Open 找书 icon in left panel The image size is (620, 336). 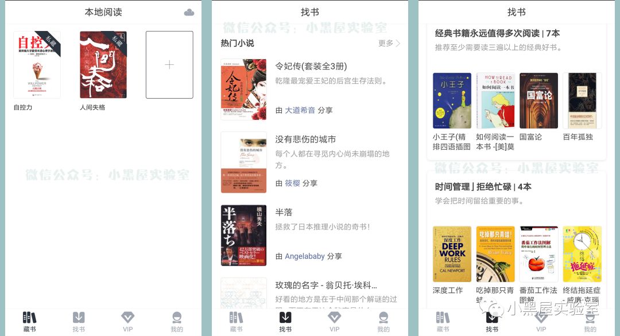79,318
